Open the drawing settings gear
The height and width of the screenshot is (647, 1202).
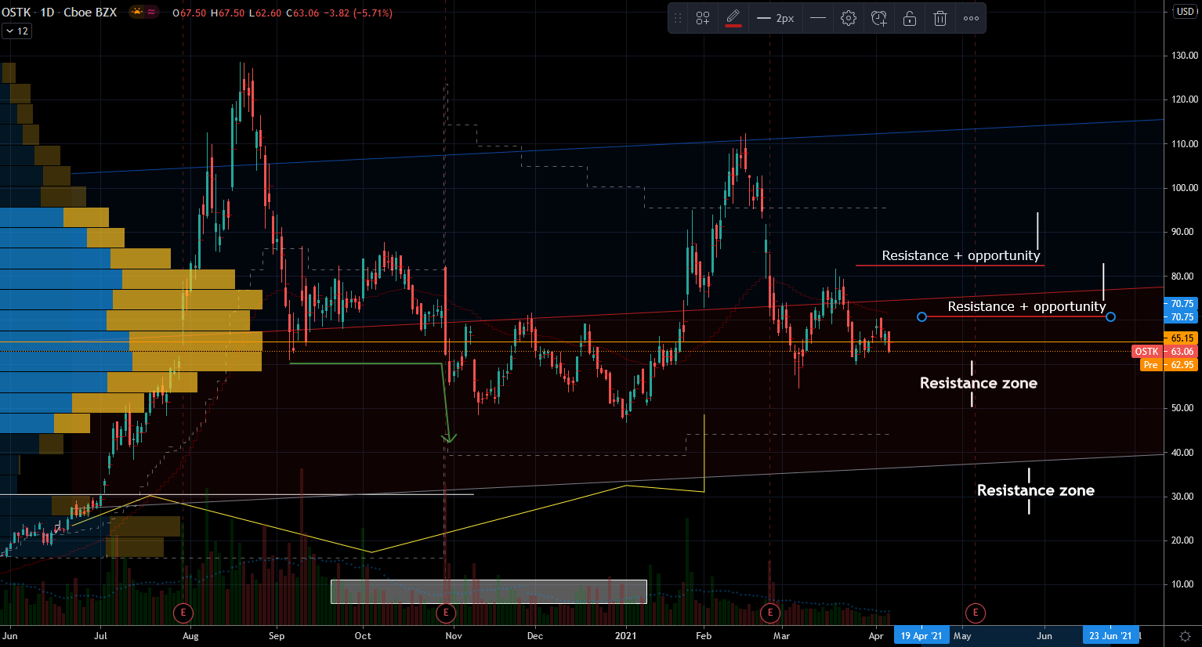point(849,18)
